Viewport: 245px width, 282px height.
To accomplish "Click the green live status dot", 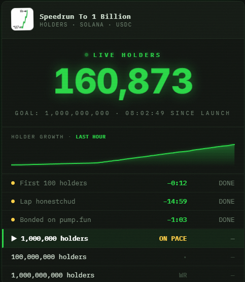I will tap(86, 54).
